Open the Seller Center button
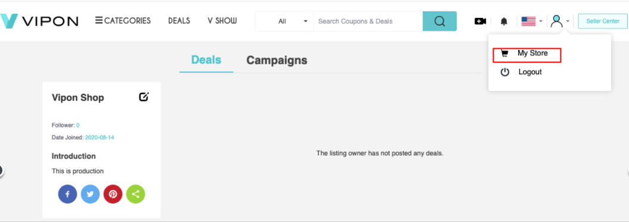This screenshot has width=629, height=222. click(x=603, y=21)
